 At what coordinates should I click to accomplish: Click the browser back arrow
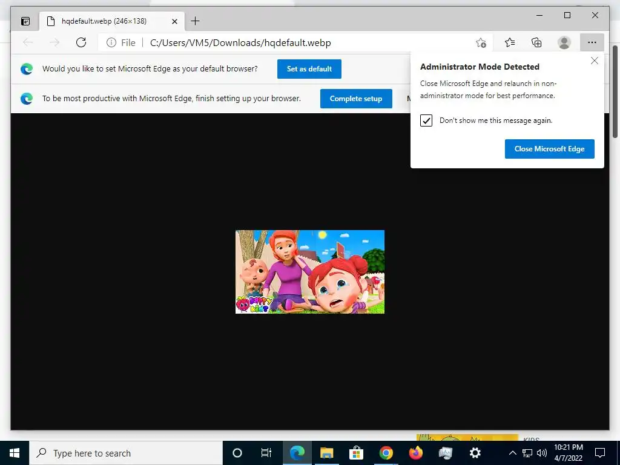[28, 42]
